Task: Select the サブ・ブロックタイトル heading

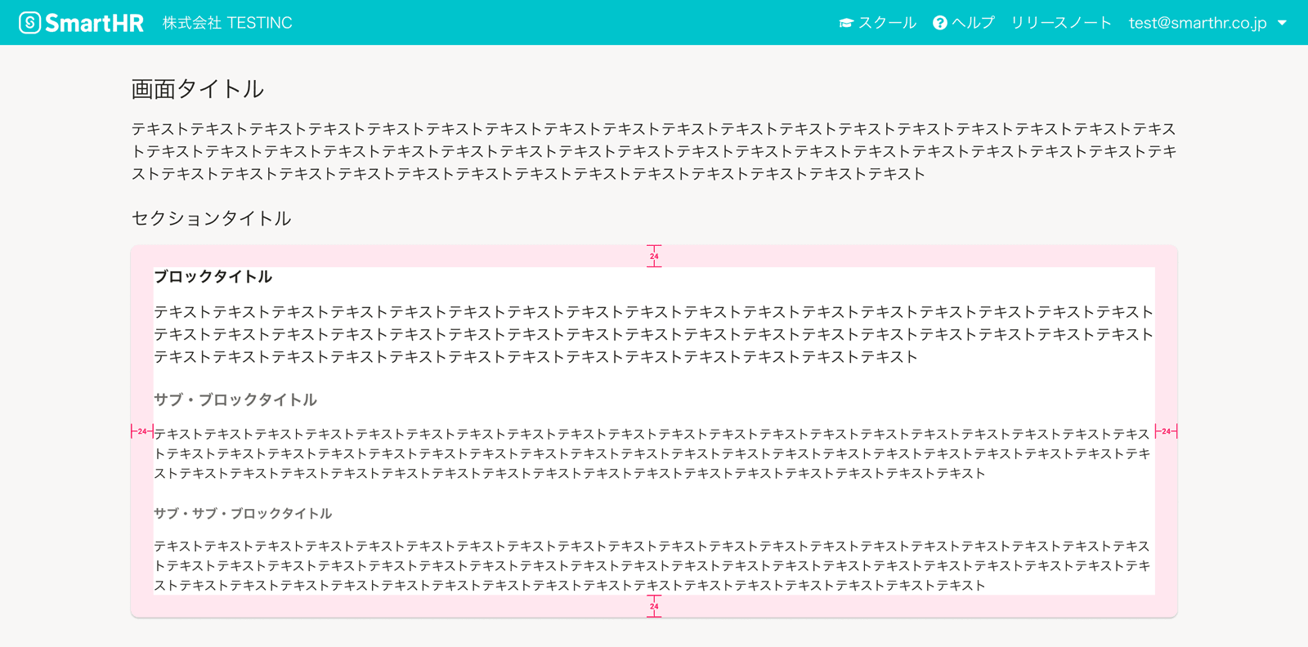Action: 235,399
